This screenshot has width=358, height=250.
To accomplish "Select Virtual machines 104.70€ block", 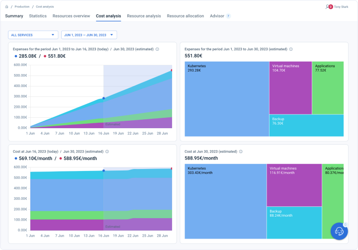I will [x=290, y=87].
